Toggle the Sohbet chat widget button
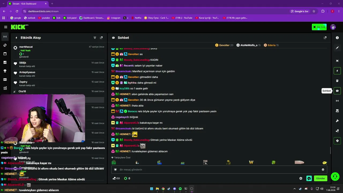This screenshot has height=193, width=343. (x=337, y=91)
